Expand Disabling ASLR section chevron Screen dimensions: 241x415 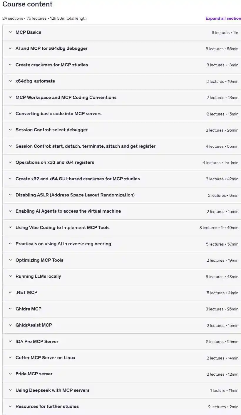10,195
